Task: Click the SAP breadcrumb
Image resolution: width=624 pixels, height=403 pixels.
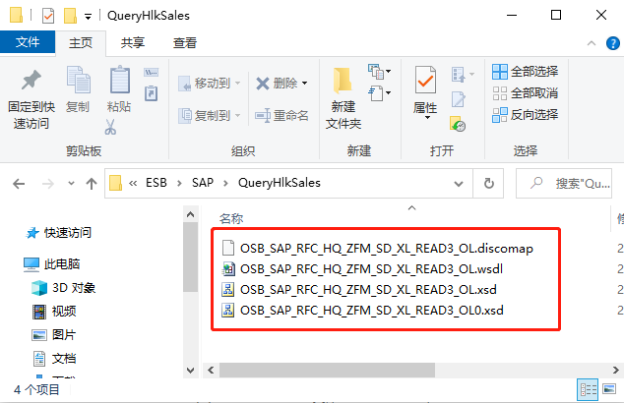Action: [x=203, y=183]
